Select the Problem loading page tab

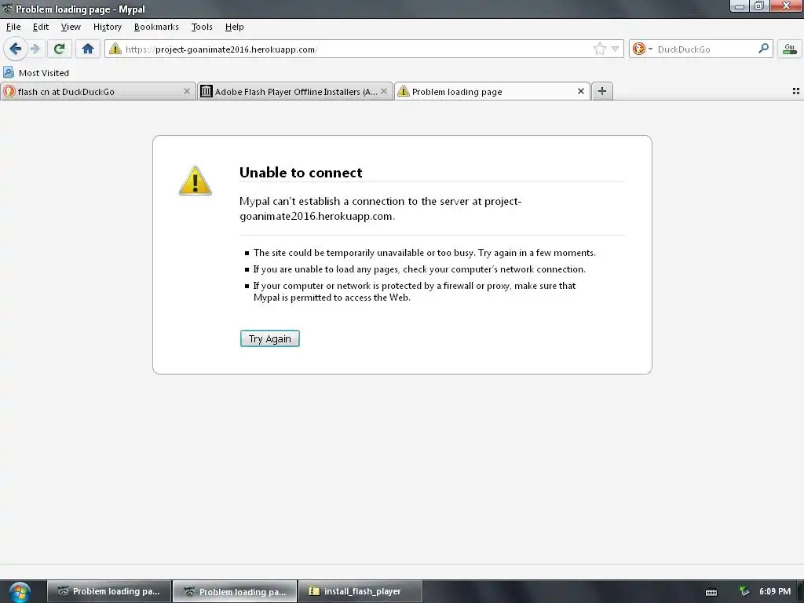pos(492,91)
